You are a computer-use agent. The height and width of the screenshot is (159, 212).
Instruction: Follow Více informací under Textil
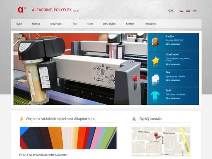point(173,98)
